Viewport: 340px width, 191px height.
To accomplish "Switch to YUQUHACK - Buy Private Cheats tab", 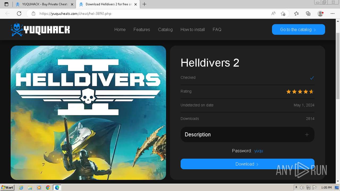I will point(44,4).
